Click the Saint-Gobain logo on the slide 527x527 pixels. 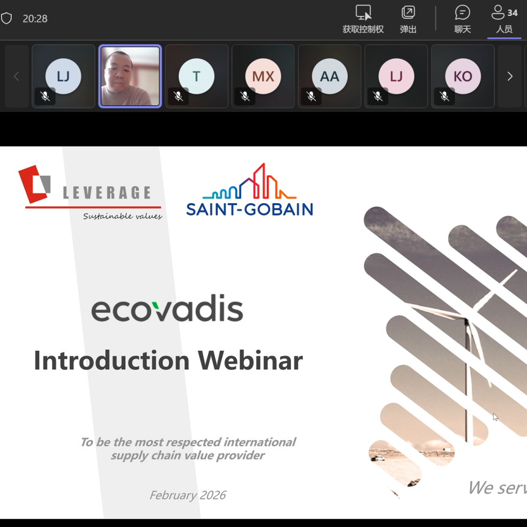click(249, 190)
